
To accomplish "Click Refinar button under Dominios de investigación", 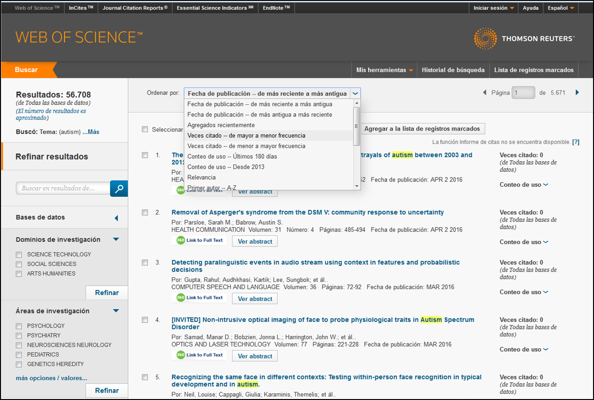I will tap(107, 293).
